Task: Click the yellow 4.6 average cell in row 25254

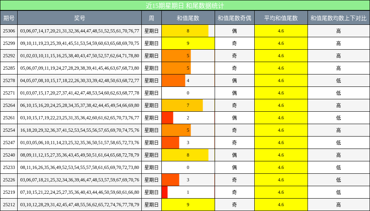Action: [281, 130]
